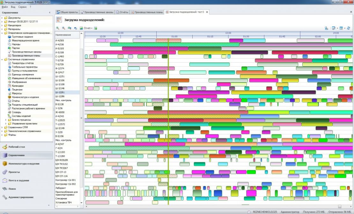This screenshot has height=214, width=354.
Task: Select Партии tree item
Action: pos(16,48)
